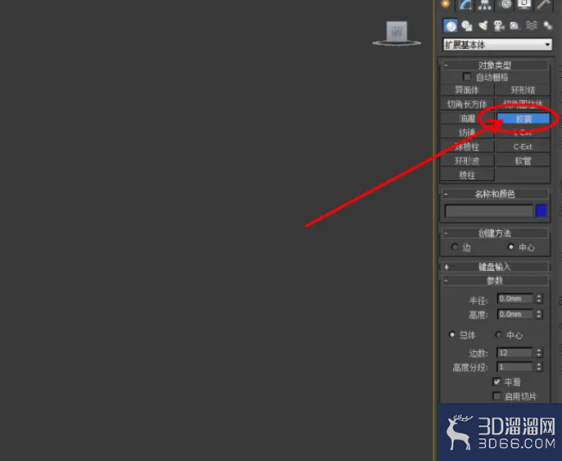Choose the 切角长方体 button
The image size is (562, 461).
coord(467,104)
